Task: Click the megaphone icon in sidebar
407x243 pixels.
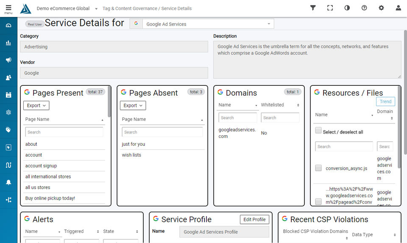Action: coord(8,60)
